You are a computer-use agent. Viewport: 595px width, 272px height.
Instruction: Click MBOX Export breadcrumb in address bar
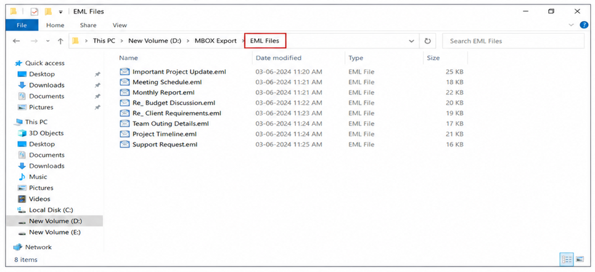[216, 41]
